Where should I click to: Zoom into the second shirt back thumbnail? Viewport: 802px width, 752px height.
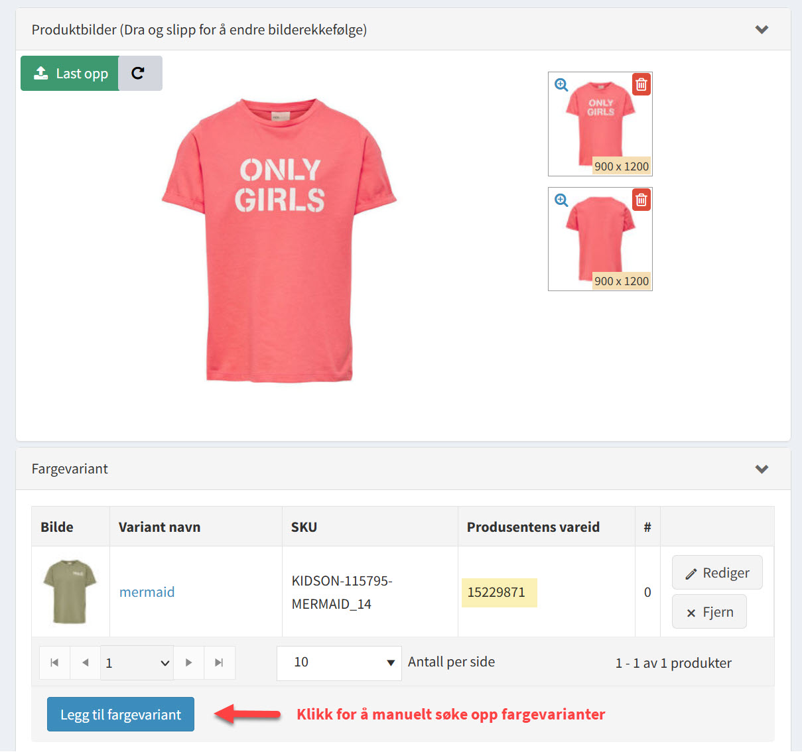[x=562, y=200]
